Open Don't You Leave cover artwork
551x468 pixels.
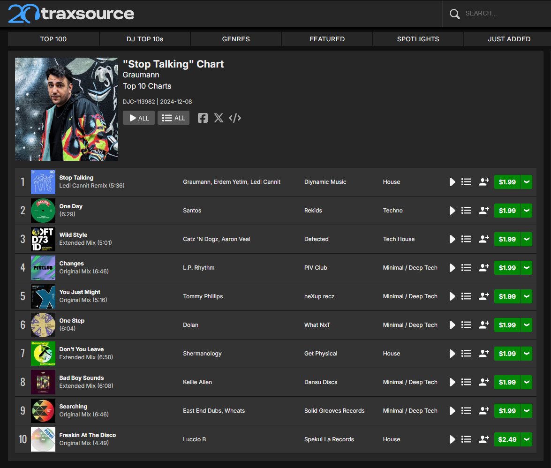tap(43, 354)
